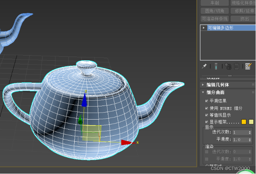
Task: Click the 修剪/延伸 button
Action: tap(243, 11)
